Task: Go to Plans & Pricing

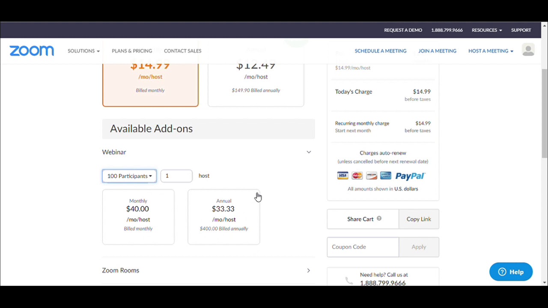Action: pos(132,51)
